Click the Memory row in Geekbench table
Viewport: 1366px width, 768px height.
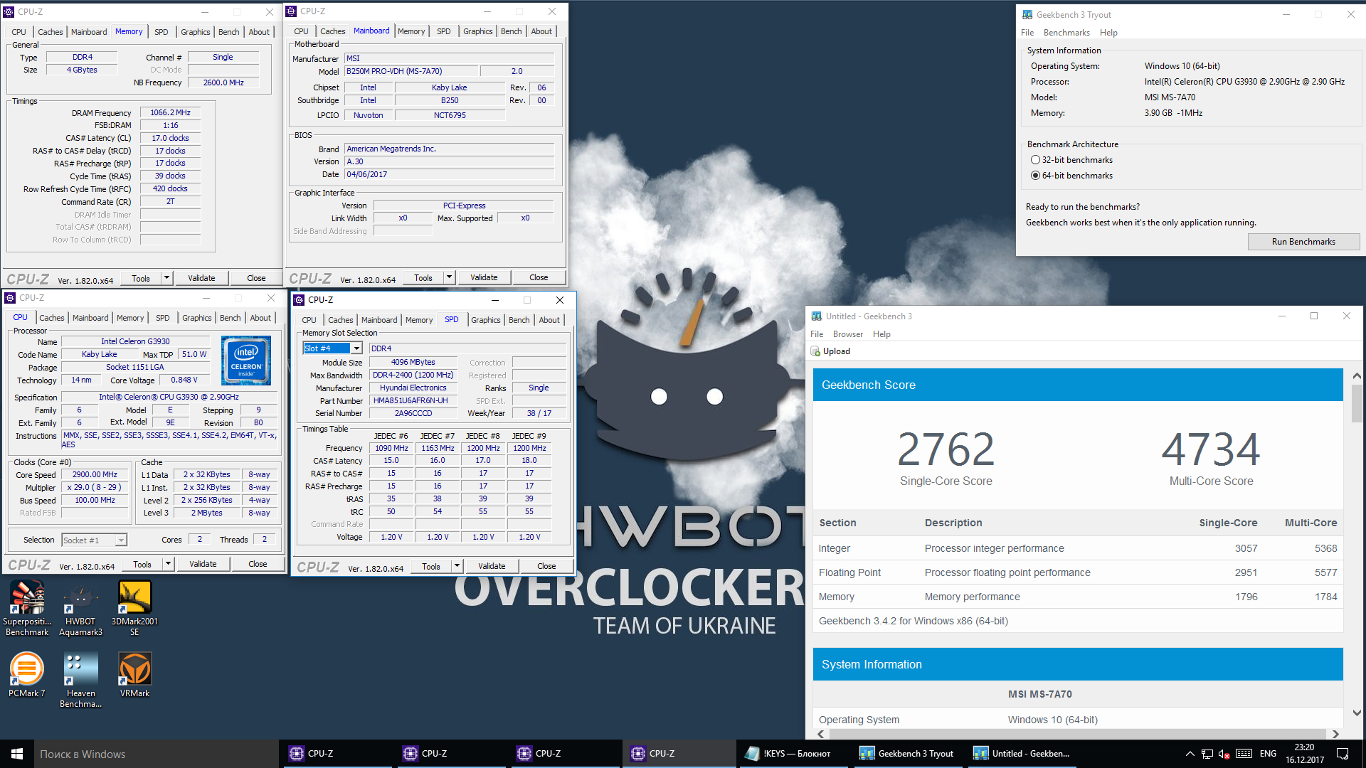(x=1078, y=597)
